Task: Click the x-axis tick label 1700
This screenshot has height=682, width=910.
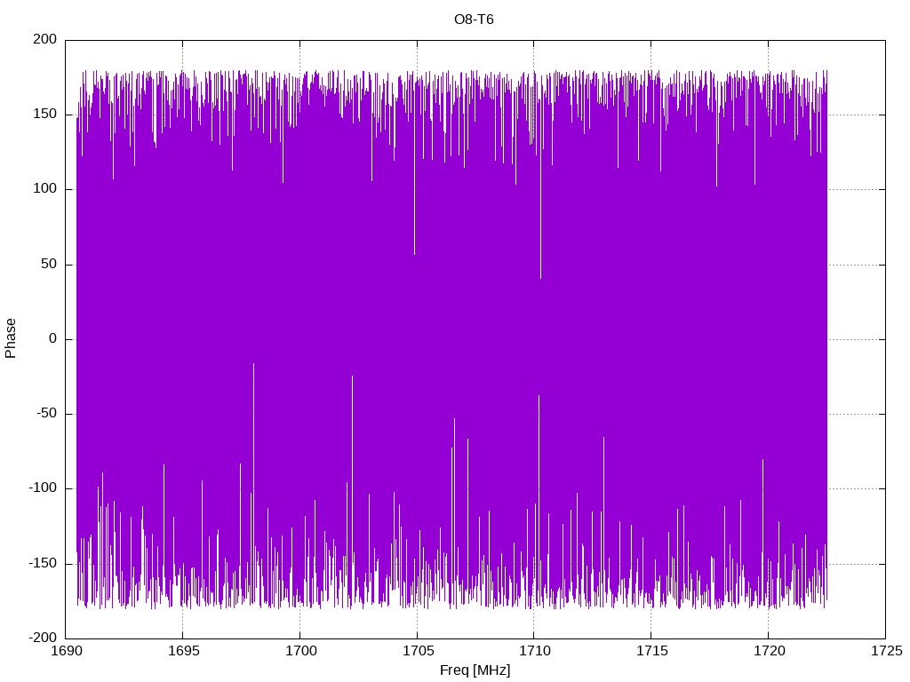Action: 301,651
